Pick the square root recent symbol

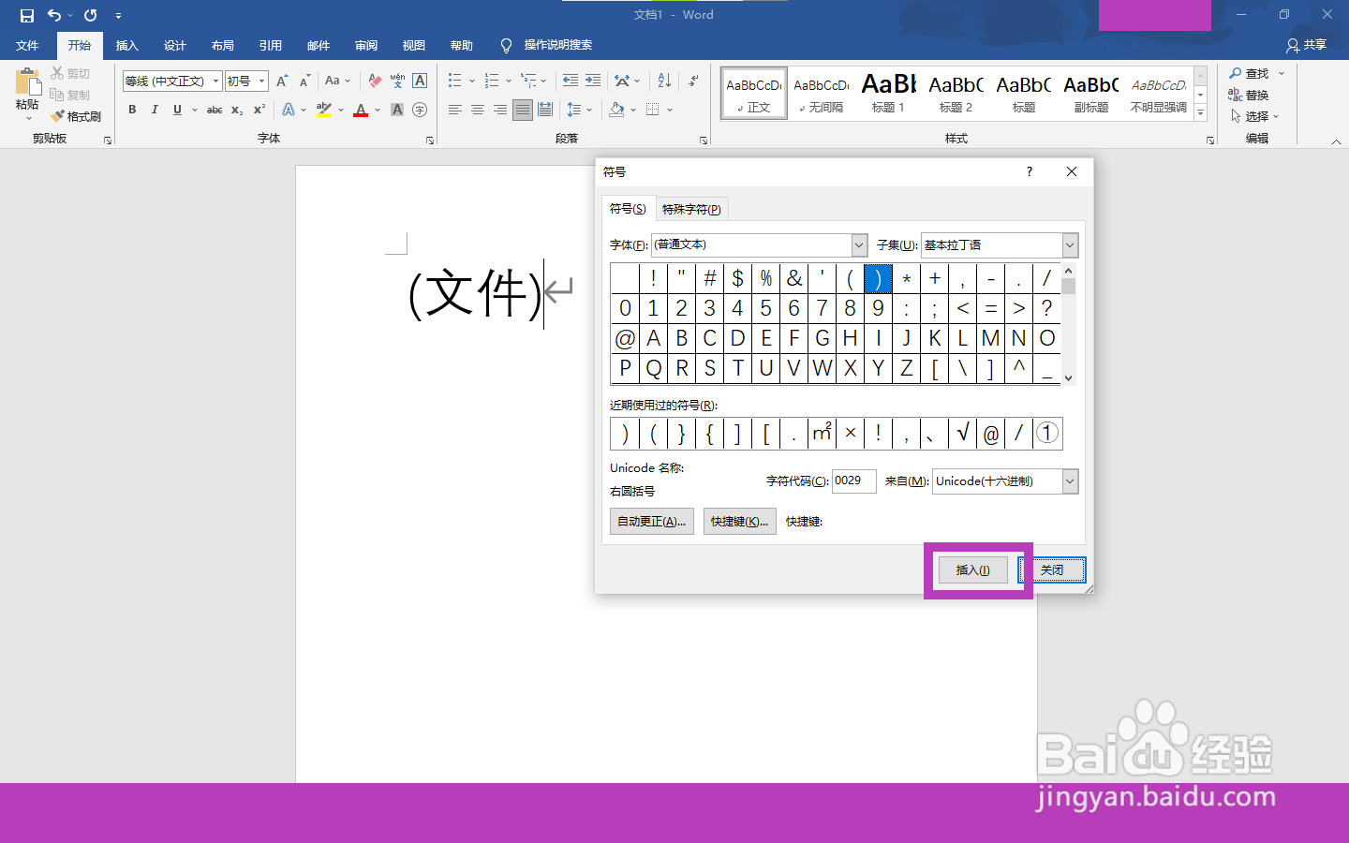click(962, 433)
